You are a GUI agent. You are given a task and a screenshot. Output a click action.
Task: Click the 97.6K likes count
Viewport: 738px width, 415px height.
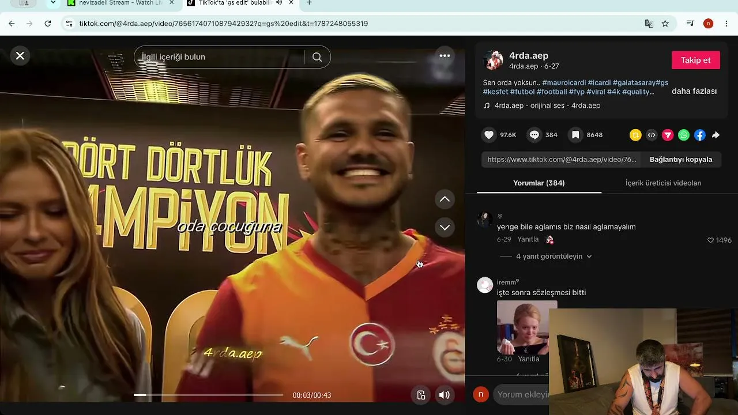(x=508, y=135)
